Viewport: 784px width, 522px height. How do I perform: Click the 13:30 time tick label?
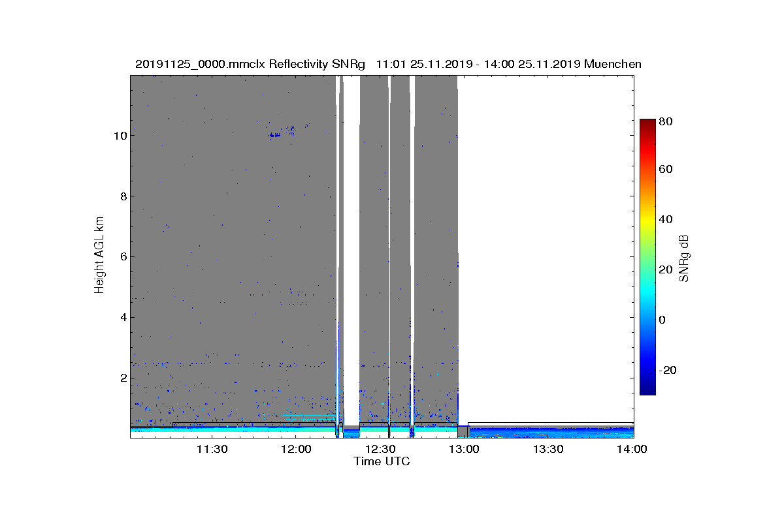(x=549, y=450)
